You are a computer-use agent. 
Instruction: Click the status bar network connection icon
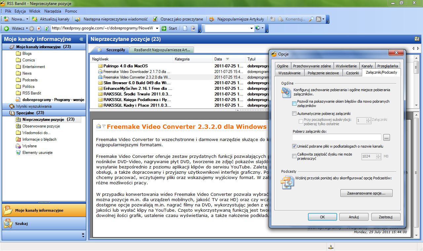[330, 247]
